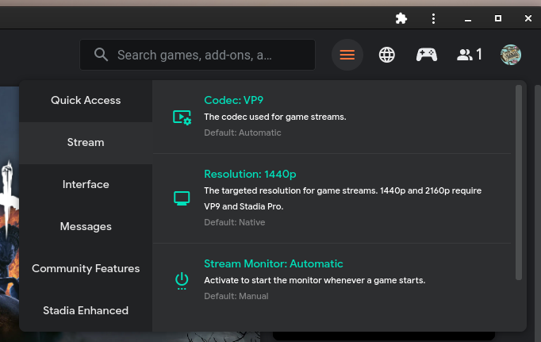Image resolution: width=541 pixels, height=342 pixels.
Task: Focus the Search games, add-ons field
Action: pyautogui.click(x=198, y=55)
